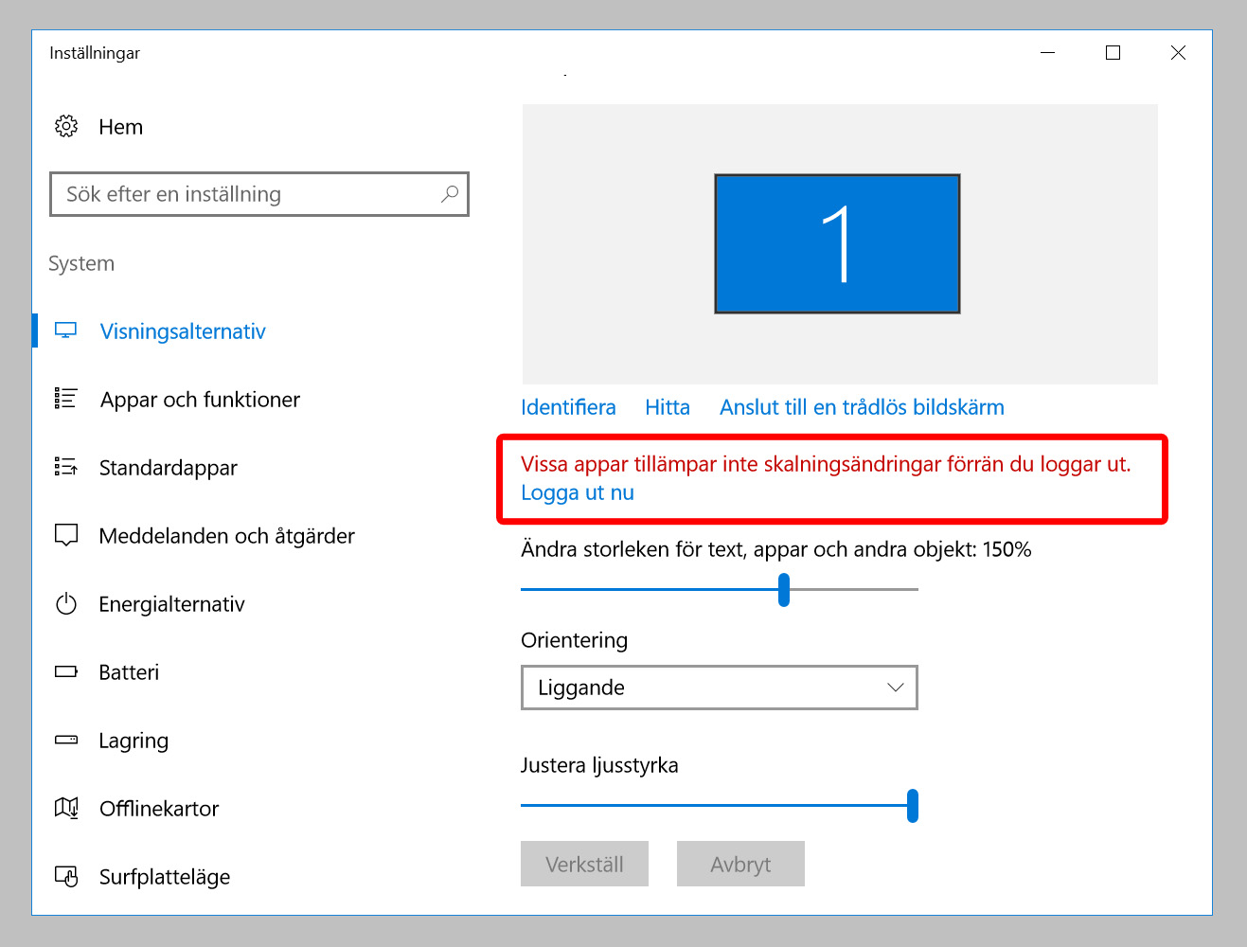Open Meddelanden och åtgärder via its speech-bubble icon
Screen dimensions: 1247x947
pyautogui.click(x=65, y=535)
